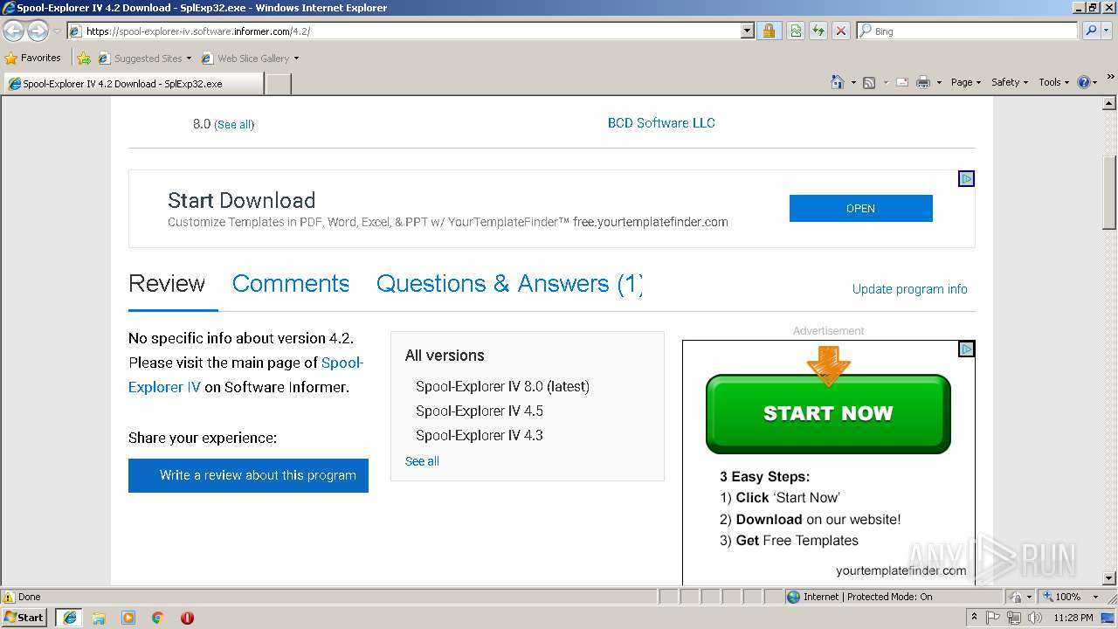
Task: Go forward using the Forward arrow button
Action: tap(38, 31)
